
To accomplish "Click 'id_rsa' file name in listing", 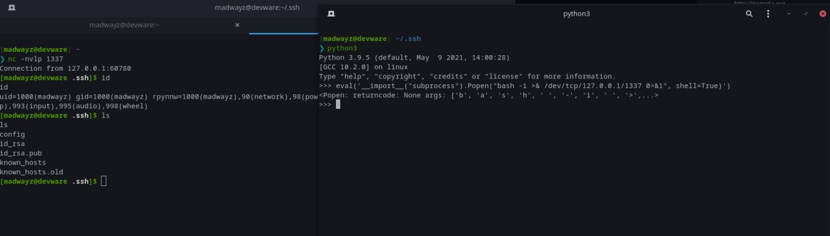I will (12, 143).
